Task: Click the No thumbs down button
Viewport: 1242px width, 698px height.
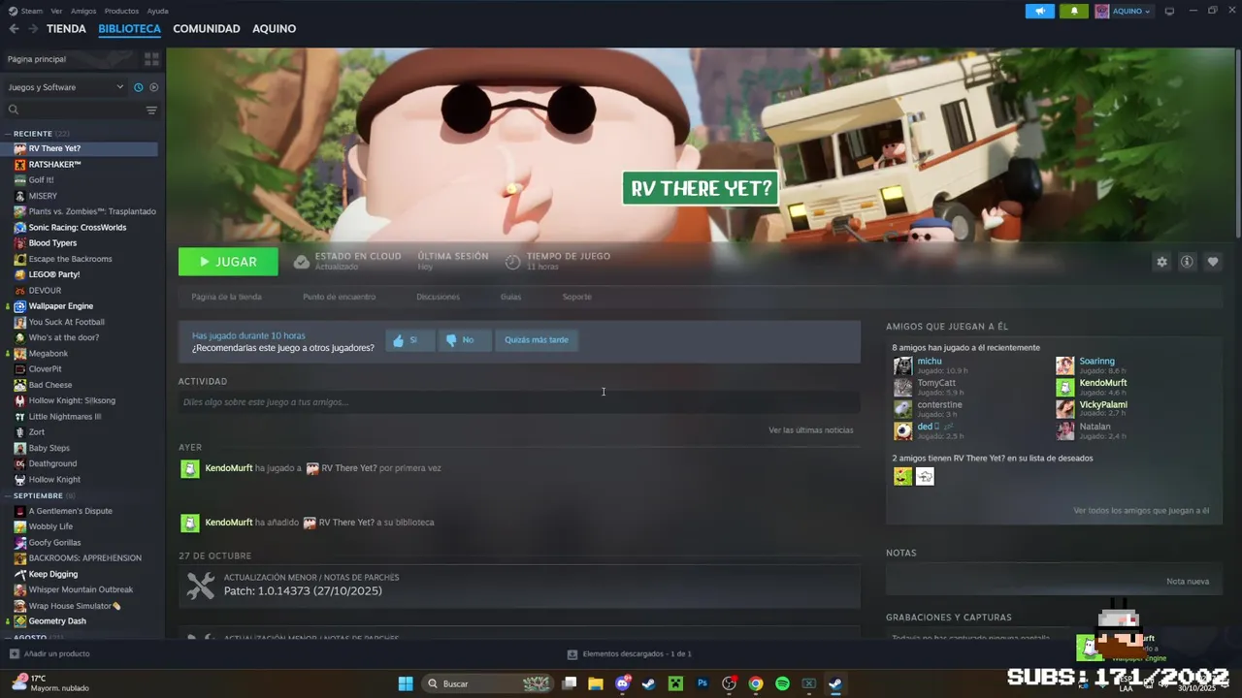Action: pos(465,340)
